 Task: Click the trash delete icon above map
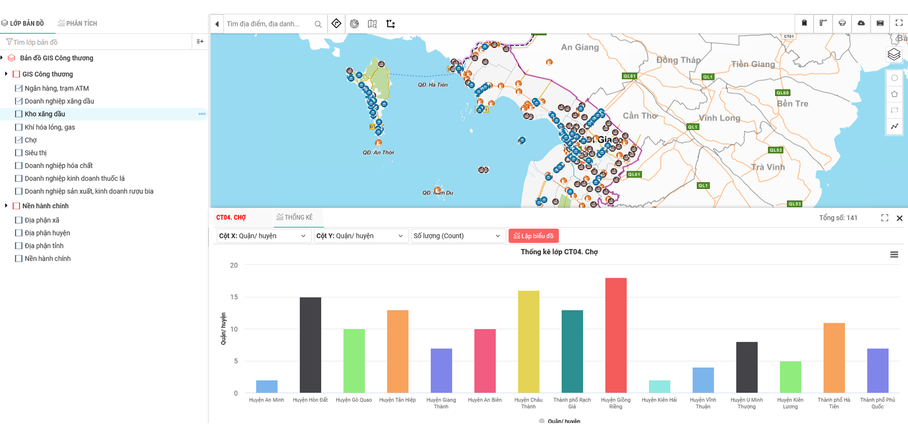(x=804, y=23)
